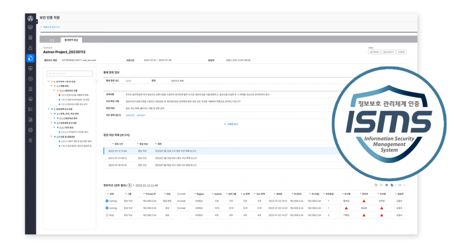This screenshot has width=472, height=248.
Task: Click the Astron logo in sidebar
Action: pyautogui.click(x=30, y=18)
